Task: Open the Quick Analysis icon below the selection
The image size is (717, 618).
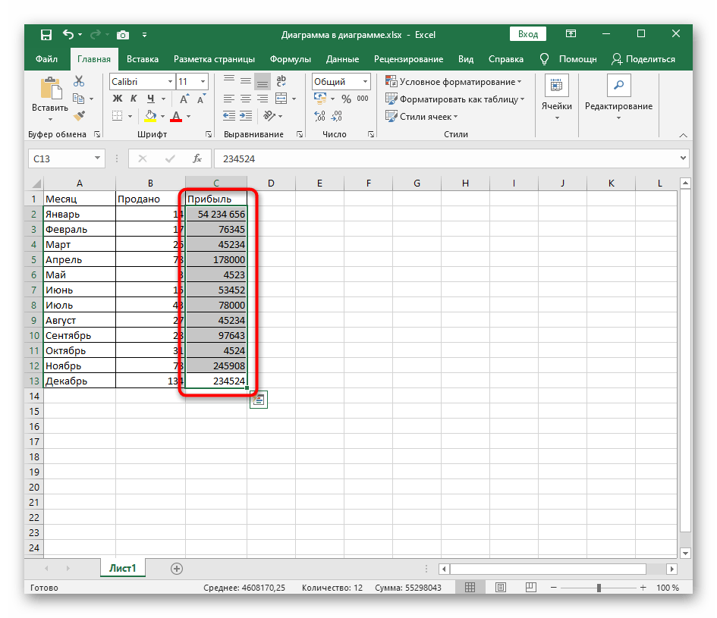Action: (x=258, y=400)
